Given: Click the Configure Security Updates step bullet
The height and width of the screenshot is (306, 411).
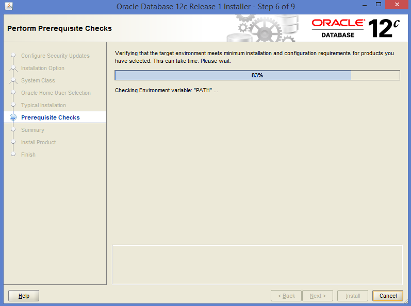Looking at the screenshot, I should (x=13, y=56).
